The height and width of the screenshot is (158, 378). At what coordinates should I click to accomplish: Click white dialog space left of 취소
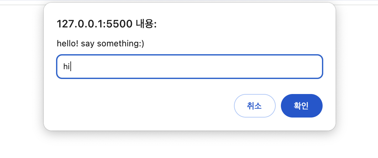pos(145,105)
